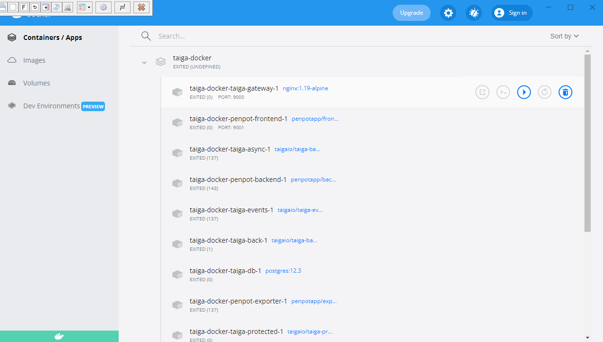Click PORT: 9000 text
The height and width of the screenshot is (342, 603).
(x=231, y=97)
